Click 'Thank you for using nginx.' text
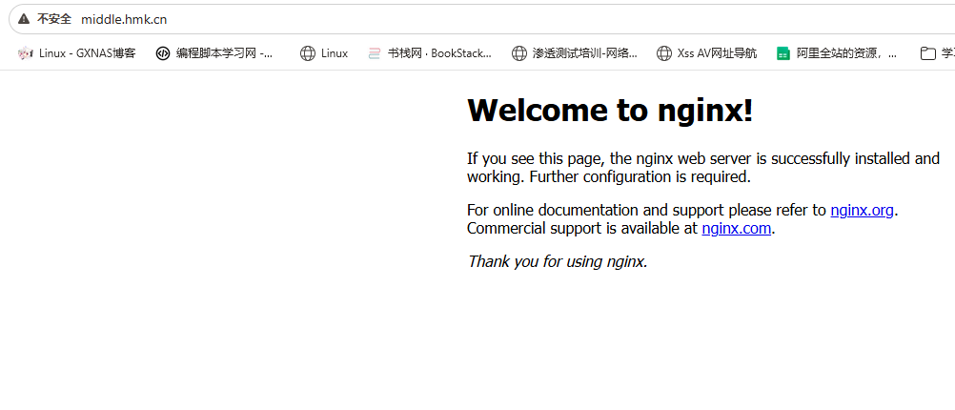 [558, 262]
